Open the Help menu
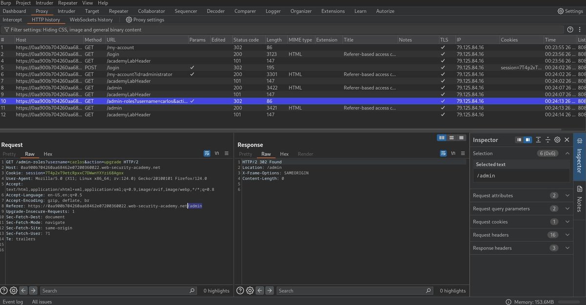This screenshot has height=305, width=586. pos(103,3)
